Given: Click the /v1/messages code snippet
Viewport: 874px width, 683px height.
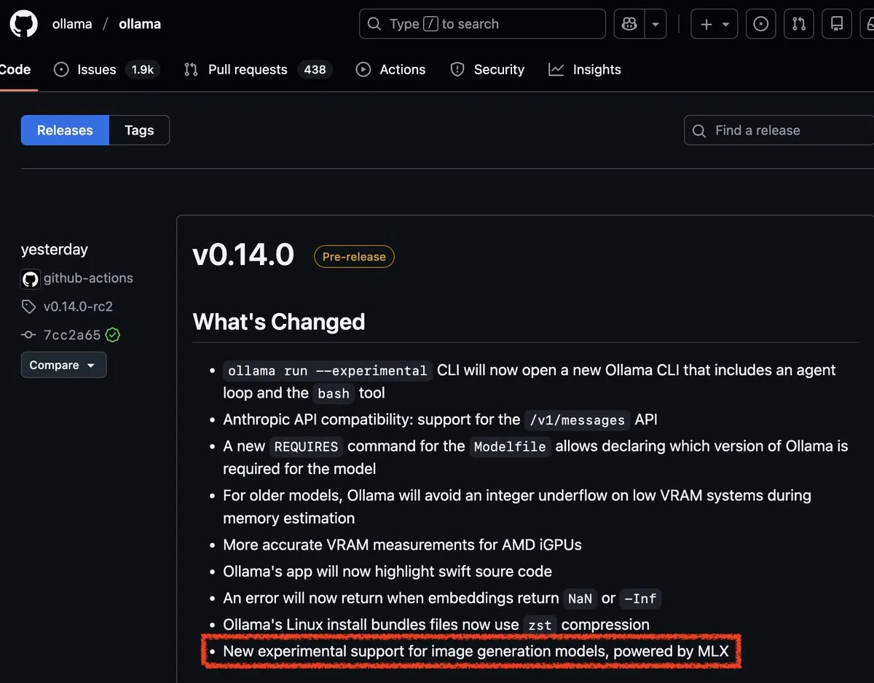Looking at the screenshot, I should [578, 420].
